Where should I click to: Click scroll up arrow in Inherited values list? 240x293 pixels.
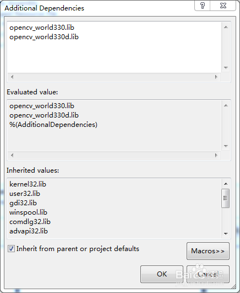pyautogui.click(x=226, y=184)
